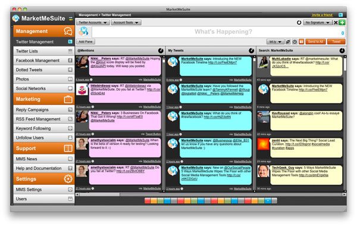Click the Help and Documentation row icon
357x226 pixels.
[x=70, y=168]
